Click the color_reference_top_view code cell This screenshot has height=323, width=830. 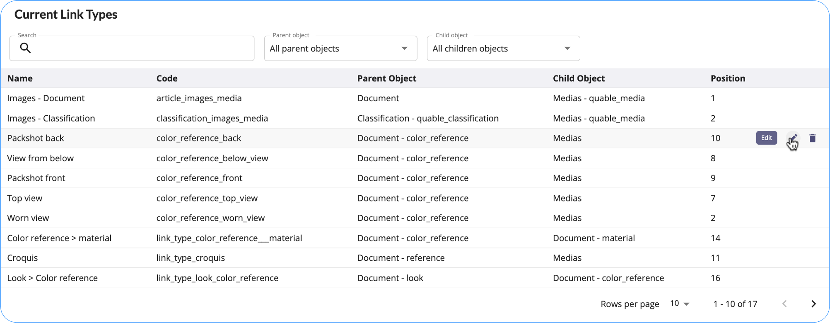coord(207,198)
